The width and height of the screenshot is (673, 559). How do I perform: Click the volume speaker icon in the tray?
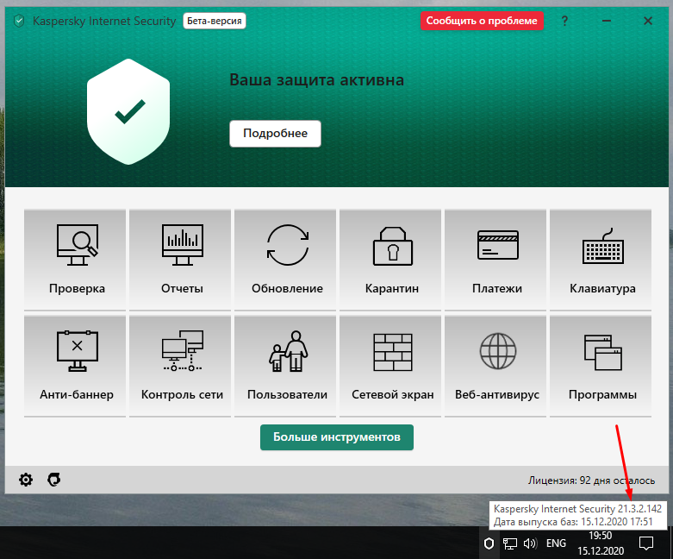[531, 543]
